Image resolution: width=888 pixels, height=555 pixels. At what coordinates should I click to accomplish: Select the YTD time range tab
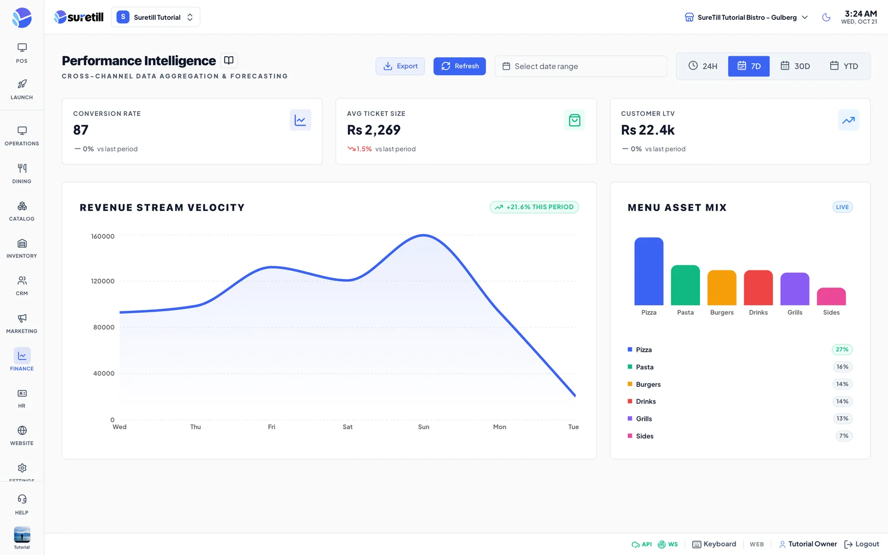[x=844, y=66]
